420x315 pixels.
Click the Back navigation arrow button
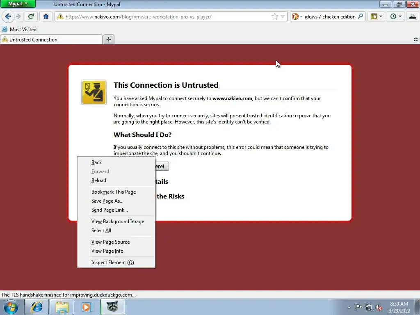pos(8,16)
